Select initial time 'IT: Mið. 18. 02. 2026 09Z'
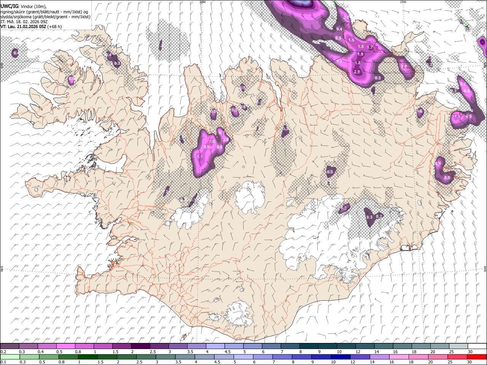The width and height of the screenshot is (487, 365). tap(24, 22)
